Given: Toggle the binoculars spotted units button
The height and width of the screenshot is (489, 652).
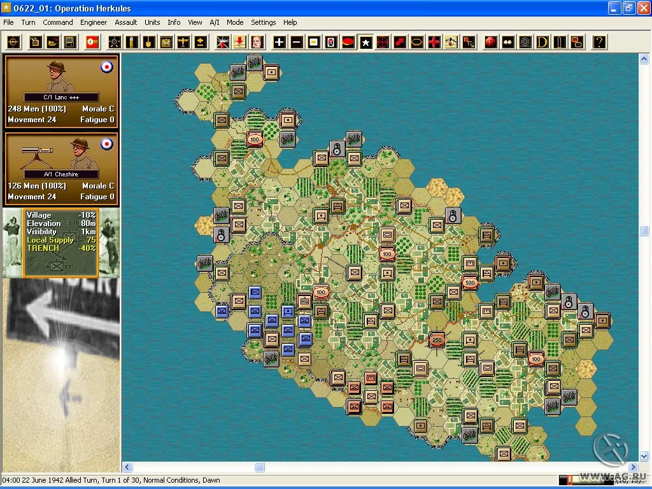Looking at the screenshot, I should pyautogui.click(x=508, y=42).
